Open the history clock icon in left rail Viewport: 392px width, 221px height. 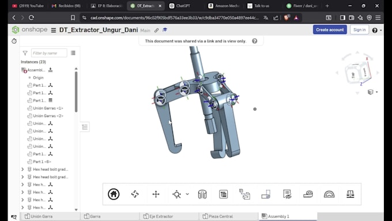tap(14, 41)
